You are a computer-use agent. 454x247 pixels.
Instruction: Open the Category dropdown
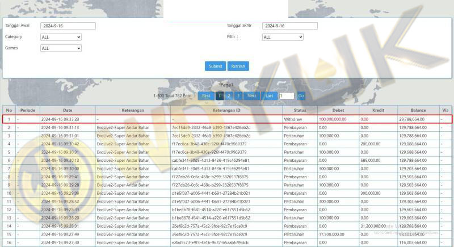click(x=61, y=37)
